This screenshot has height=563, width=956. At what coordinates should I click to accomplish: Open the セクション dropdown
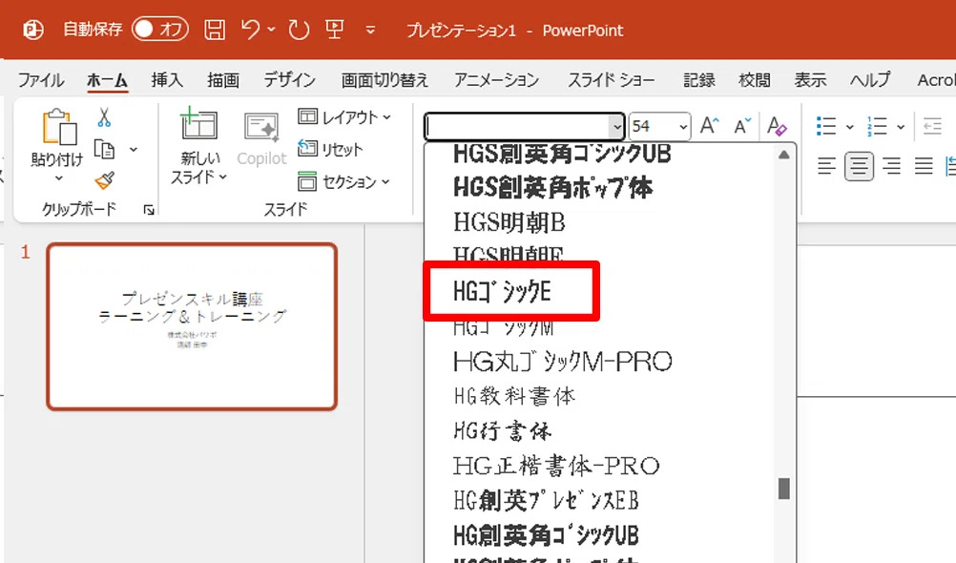[x=344, y=181]
